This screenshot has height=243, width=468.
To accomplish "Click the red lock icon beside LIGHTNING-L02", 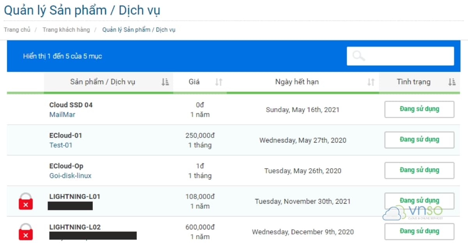I will (26, 232).
